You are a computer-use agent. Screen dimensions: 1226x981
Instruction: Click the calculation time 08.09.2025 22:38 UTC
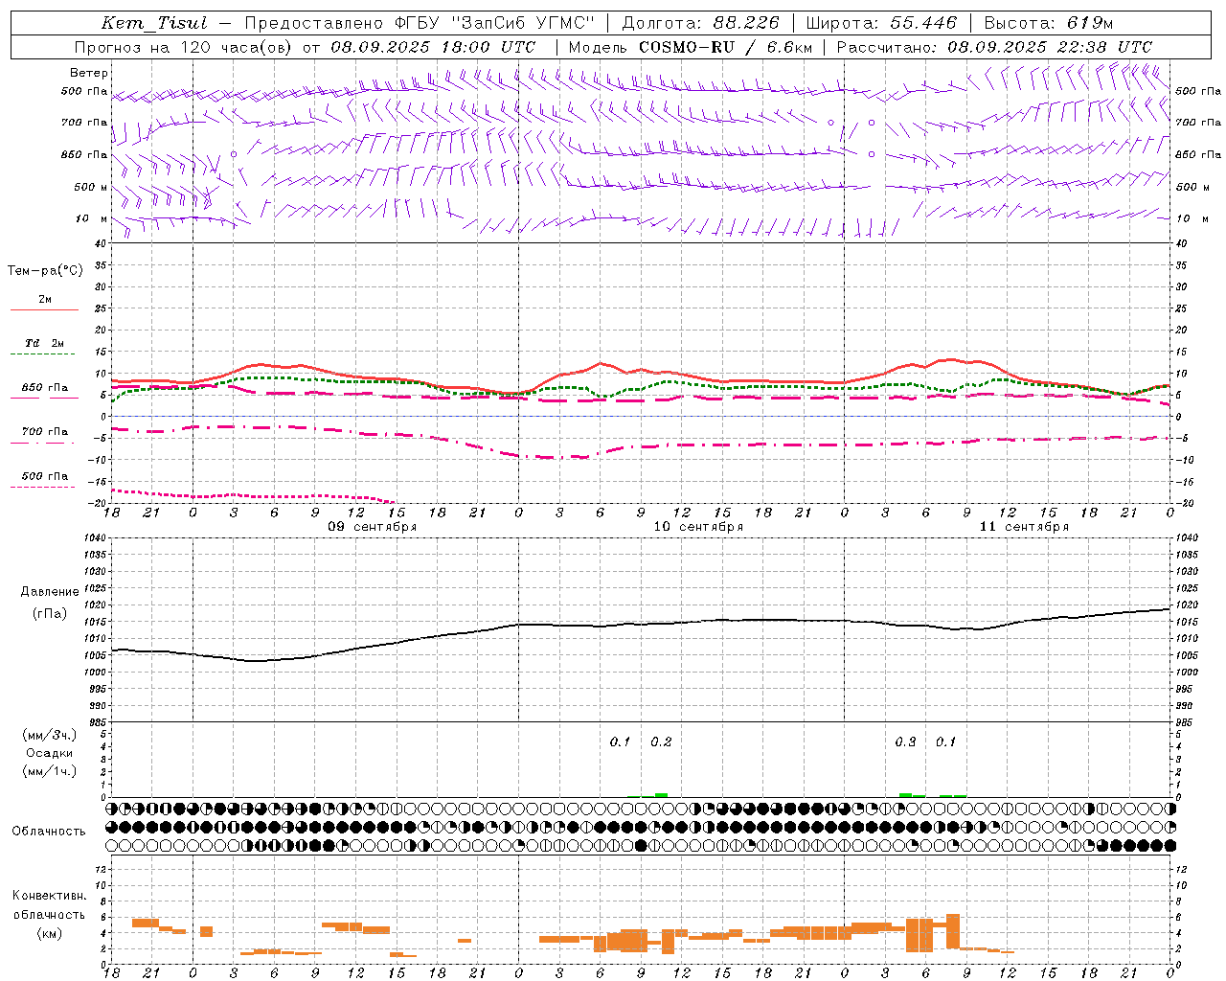point(1049,46)
